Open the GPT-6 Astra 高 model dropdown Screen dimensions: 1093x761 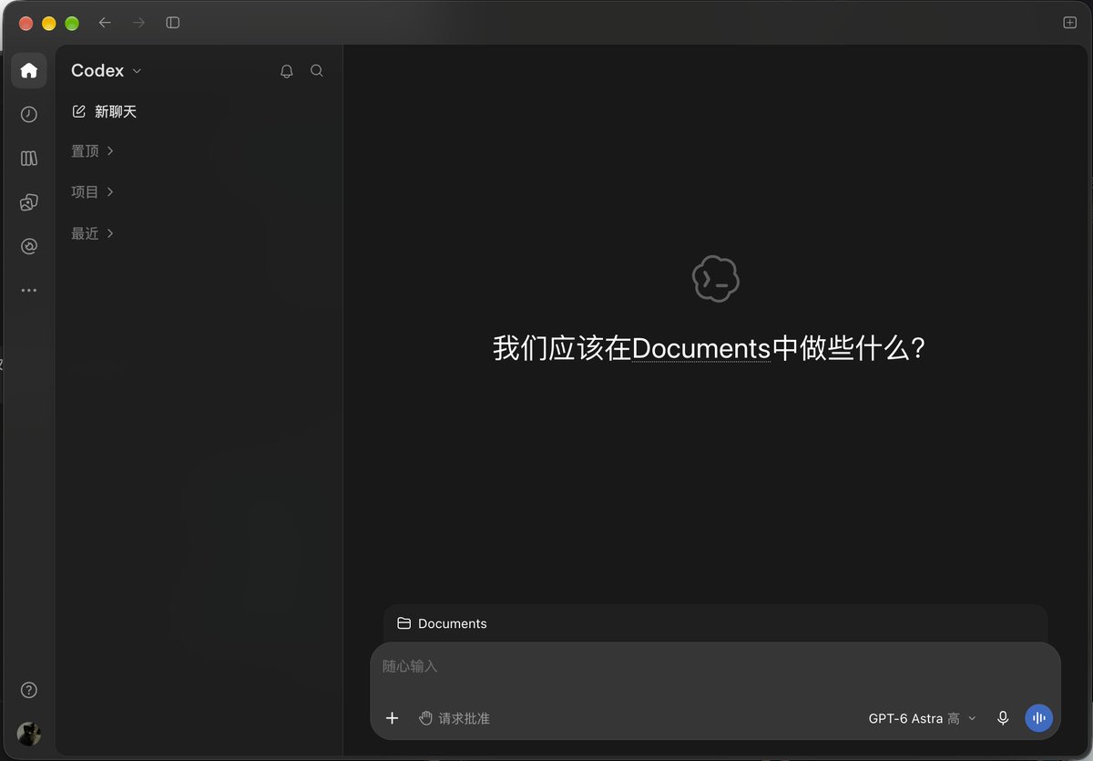pyautogui.click(x=922, y=718)
